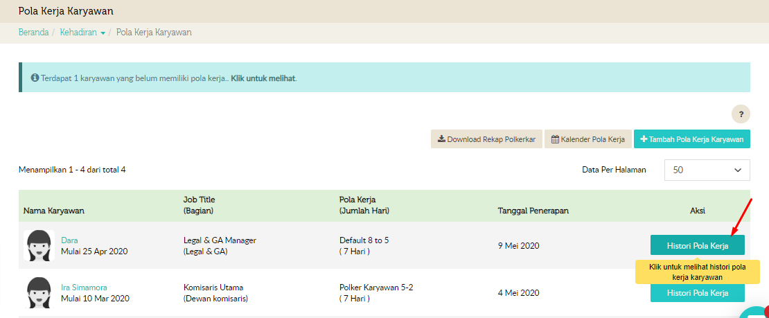Open Ira Simamora's name link
The width and height of the screenshot is (769, 318).
pos(84,288)
